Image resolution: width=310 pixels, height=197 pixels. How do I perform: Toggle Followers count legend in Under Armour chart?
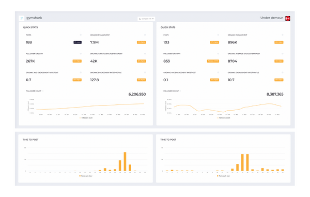pyautogui.click(x=223, y=118)
